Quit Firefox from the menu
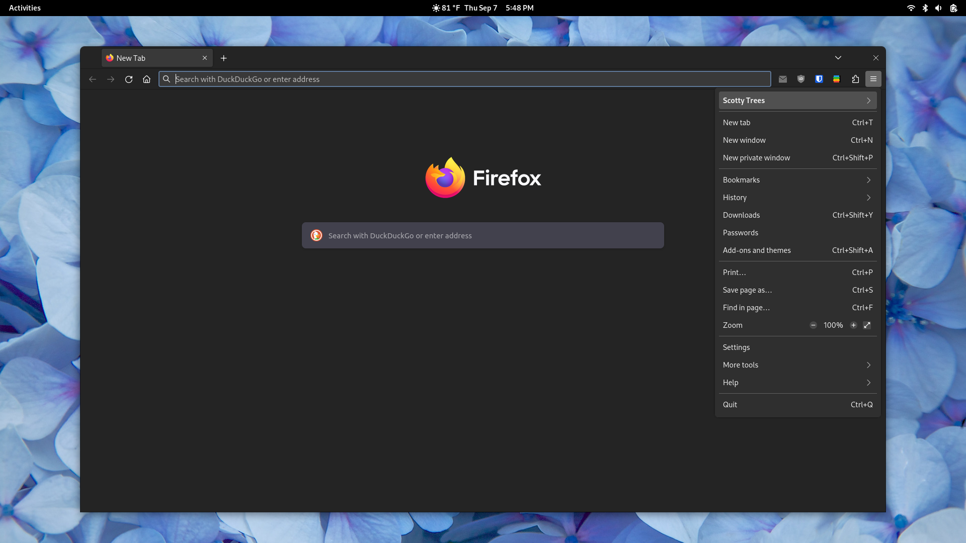The height and width of the screenshot is (543, 966). 797,405
